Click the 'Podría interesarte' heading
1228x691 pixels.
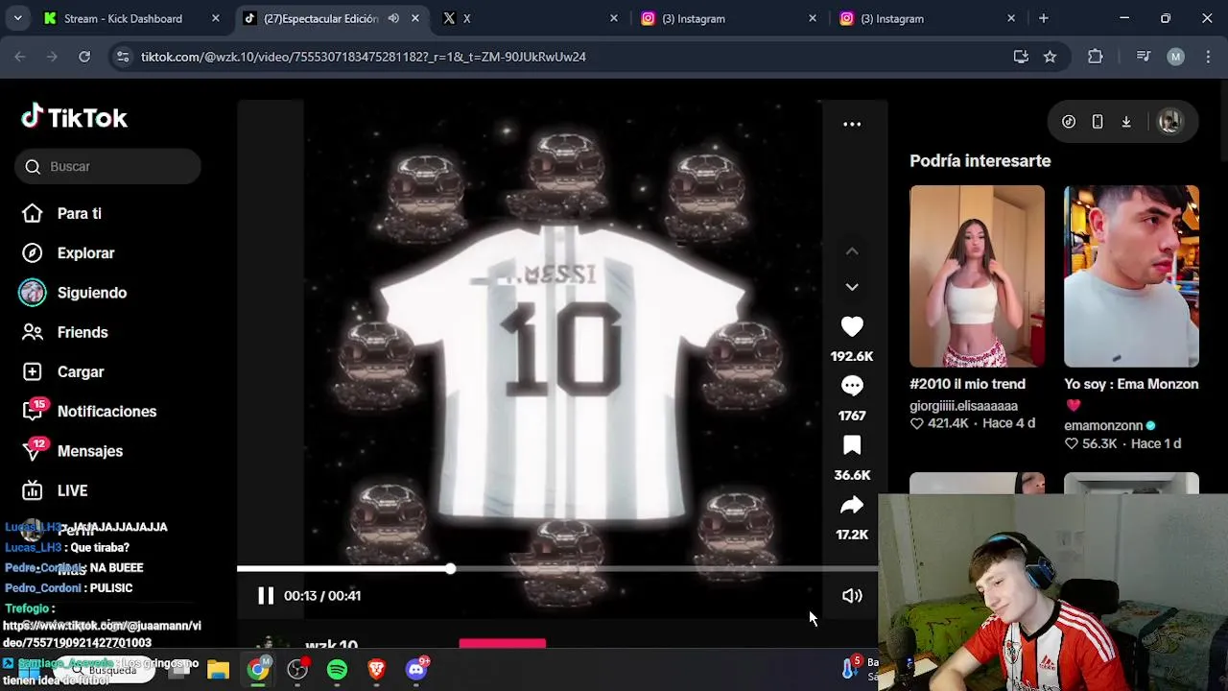(x=980, y=161)
